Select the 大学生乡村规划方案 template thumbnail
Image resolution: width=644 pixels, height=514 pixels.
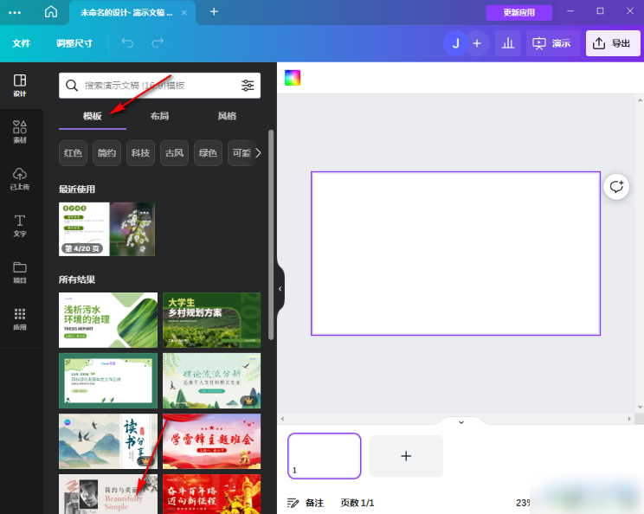(x=211, y=319)
